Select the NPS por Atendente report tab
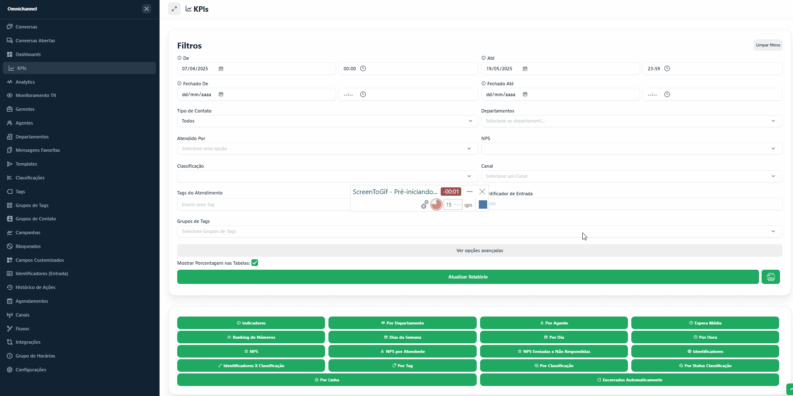 (x=402, y=351)
